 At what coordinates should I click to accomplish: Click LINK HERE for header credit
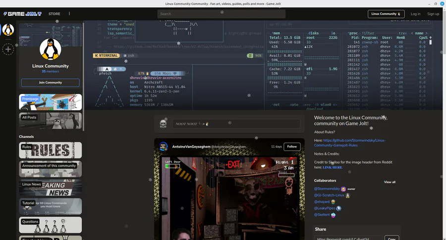[332, 168]
